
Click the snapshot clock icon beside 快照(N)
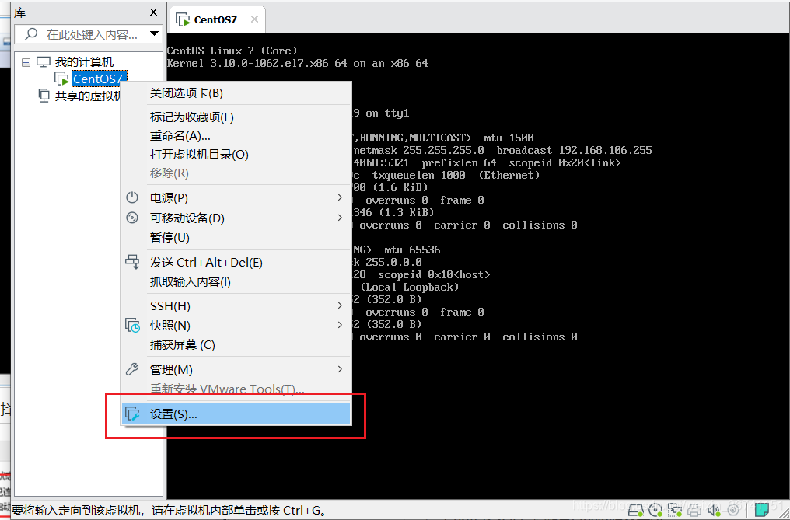(132, 326)
